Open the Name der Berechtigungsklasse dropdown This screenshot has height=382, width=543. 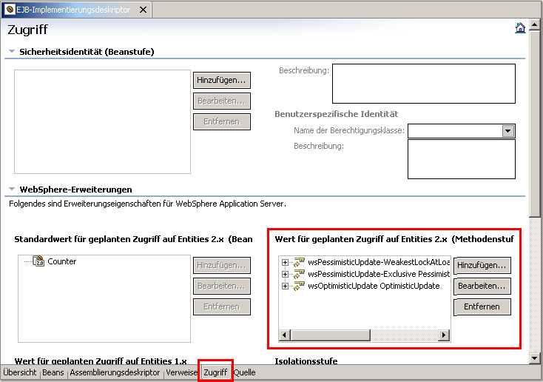pos(508,131)
